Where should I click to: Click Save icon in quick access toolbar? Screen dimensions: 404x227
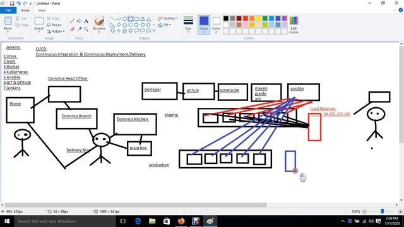12,3
